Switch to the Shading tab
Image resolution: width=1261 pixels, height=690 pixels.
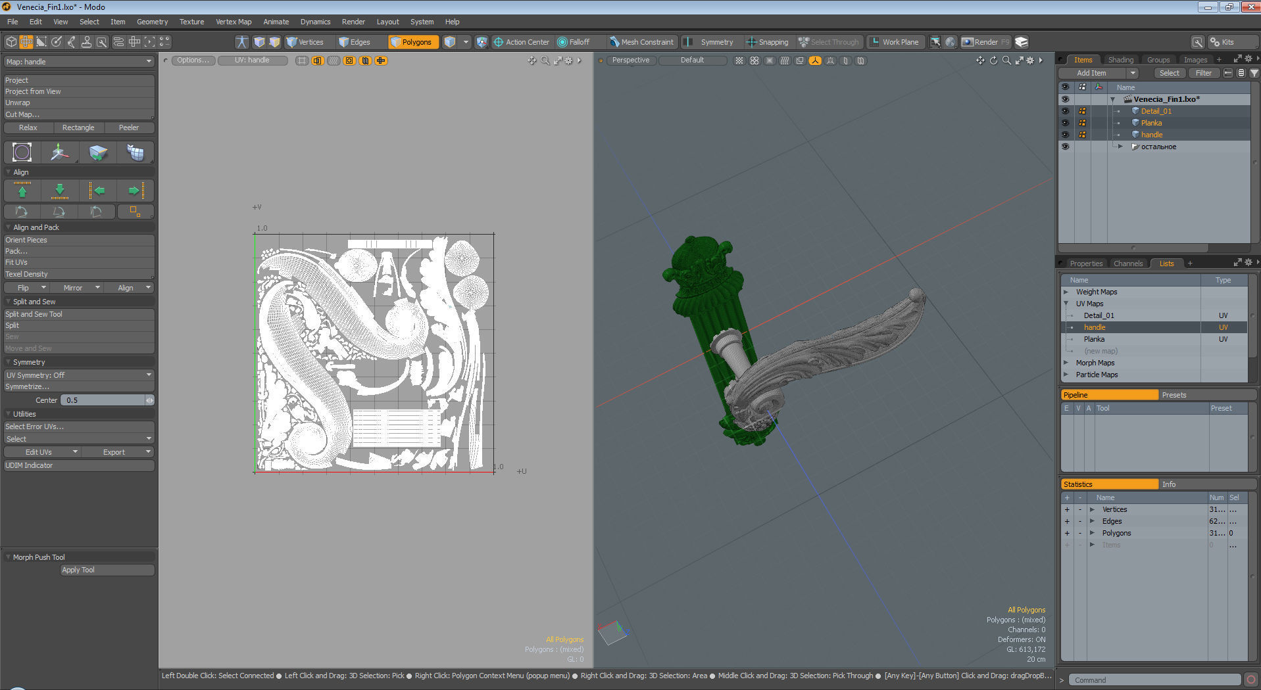point(1121,60)
